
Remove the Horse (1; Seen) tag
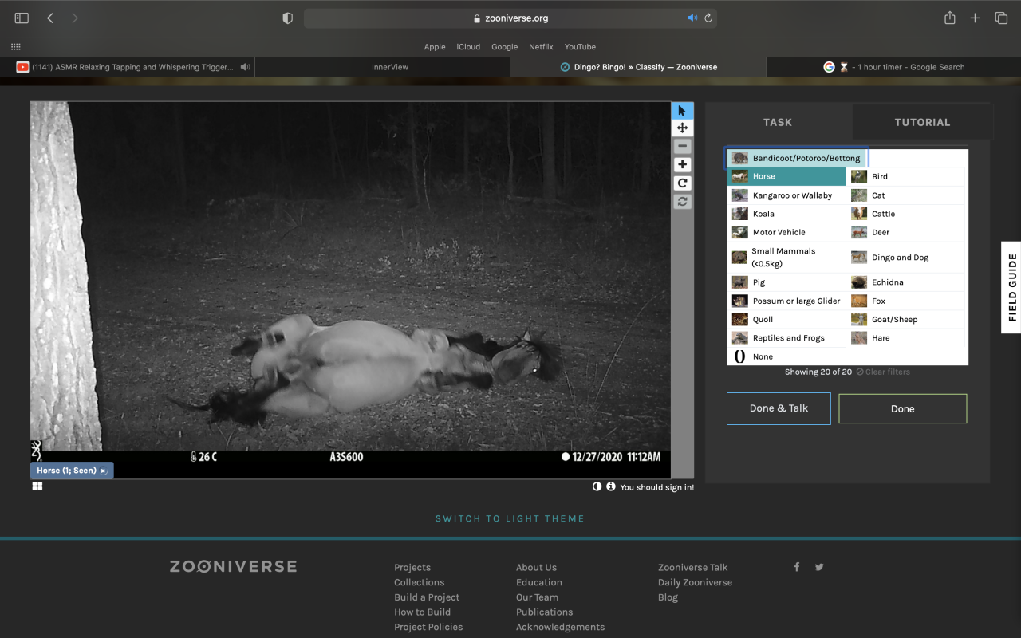click(104, 471)
